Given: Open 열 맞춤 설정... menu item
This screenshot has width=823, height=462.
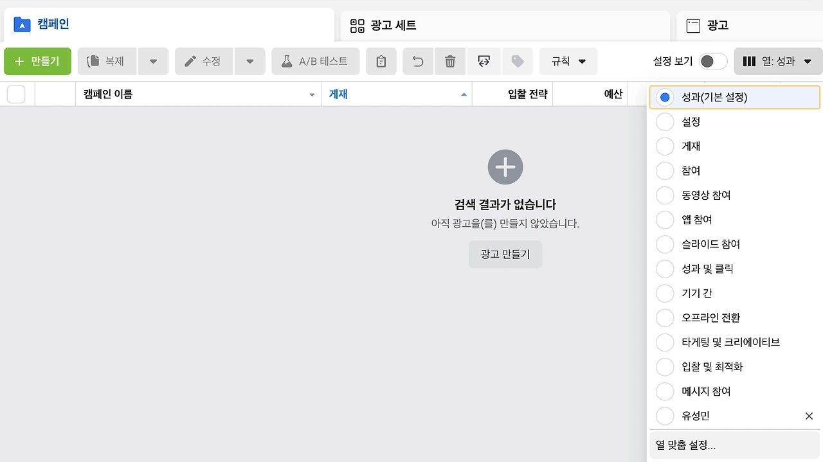Looking at the screenshot, I should [735, 445].
